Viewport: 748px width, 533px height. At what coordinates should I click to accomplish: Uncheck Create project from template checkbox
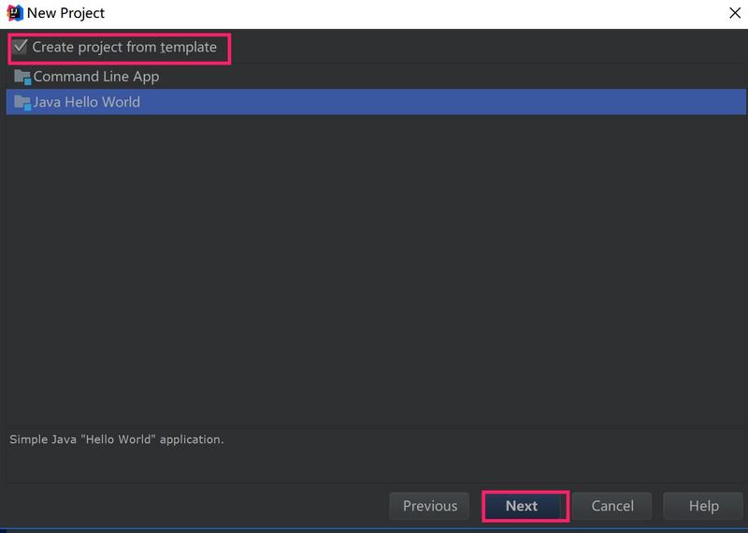coord(20,47)
